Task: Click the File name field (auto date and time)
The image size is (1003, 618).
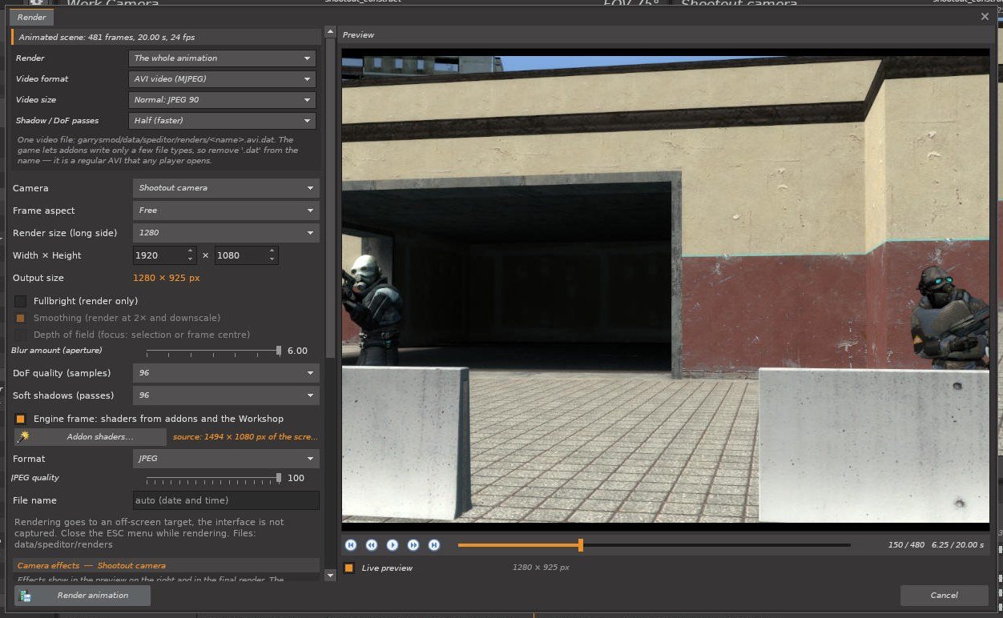Action: 226,500
